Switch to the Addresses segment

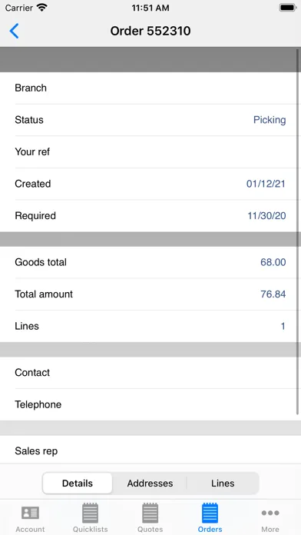[x=150, y=483]
